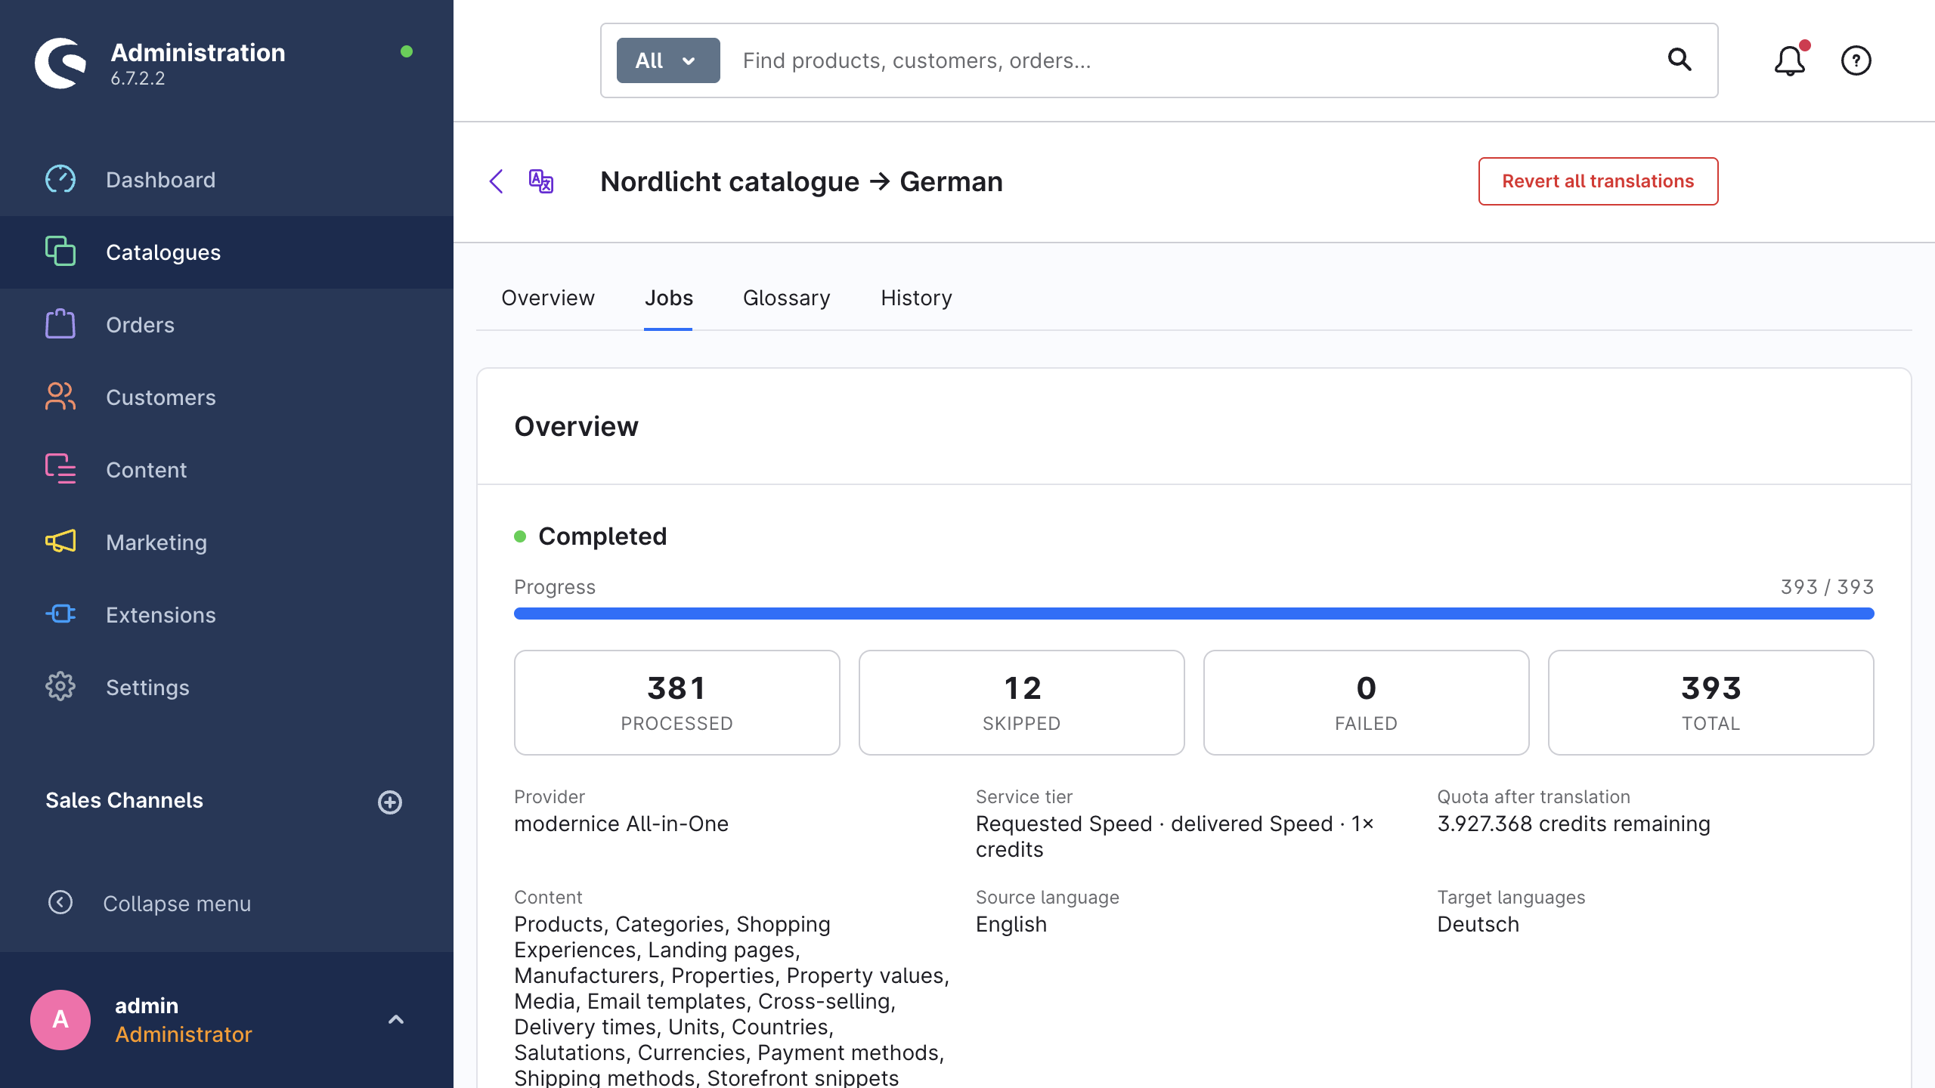
Task: Open Customers in the sidebar
Action: [227, 397]
